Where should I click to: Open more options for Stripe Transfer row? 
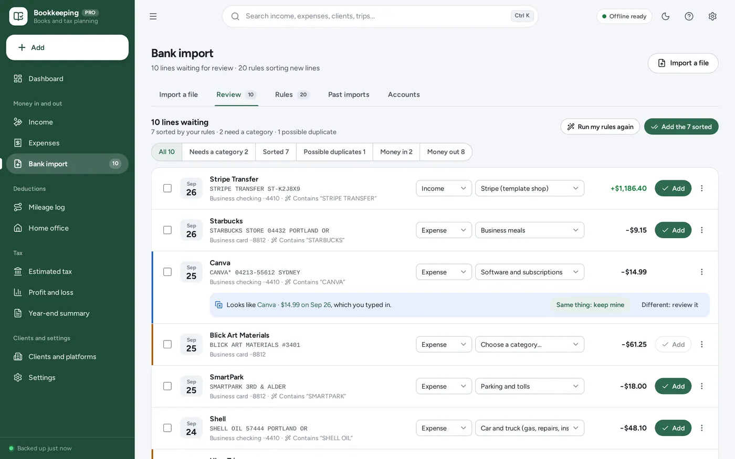coord(702,188)
